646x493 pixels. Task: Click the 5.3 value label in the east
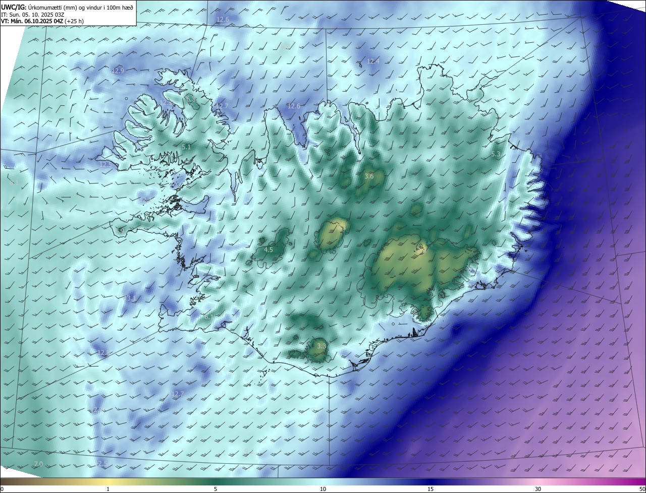496,154
